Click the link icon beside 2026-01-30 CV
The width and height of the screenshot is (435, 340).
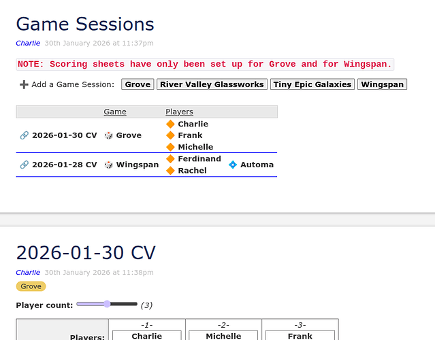24,135
